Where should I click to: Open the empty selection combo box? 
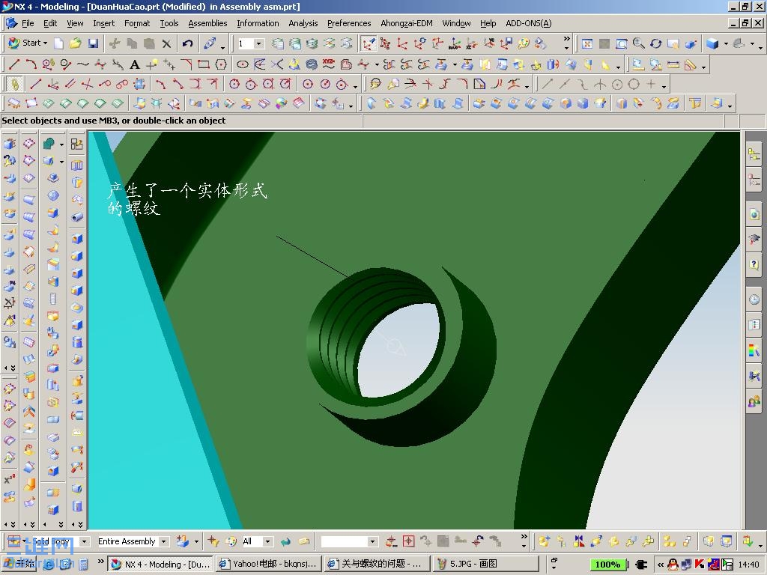pos(350,541)
